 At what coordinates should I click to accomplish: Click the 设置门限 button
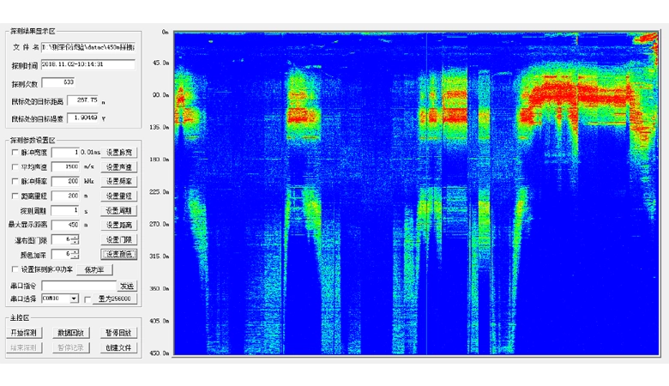tap(119, 239)
